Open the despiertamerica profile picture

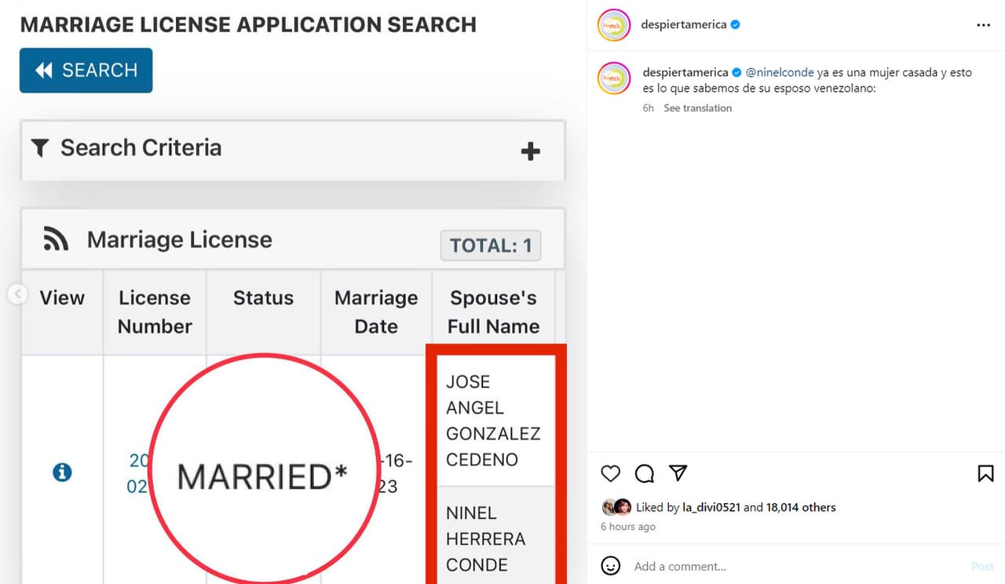point(612,24)
